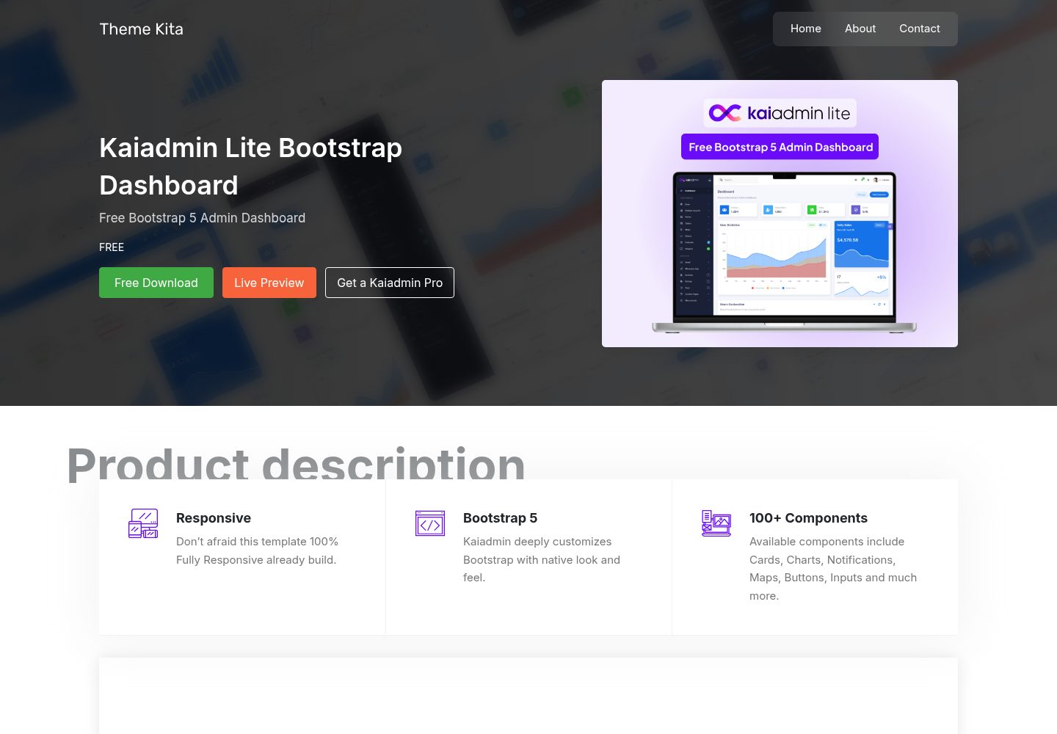Click 'Don't afraid this template 100%' description
Viewport: 1057px width, 734px height.
click(257, 550)
